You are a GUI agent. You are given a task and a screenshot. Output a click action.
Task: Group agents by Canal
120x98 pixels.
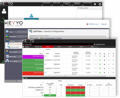tap(70, 47)
